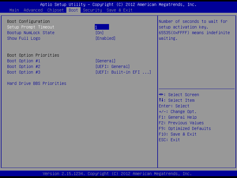Select the Show Full Logo setting
This screenshot has height=178, width=237.
pos(24,38)
